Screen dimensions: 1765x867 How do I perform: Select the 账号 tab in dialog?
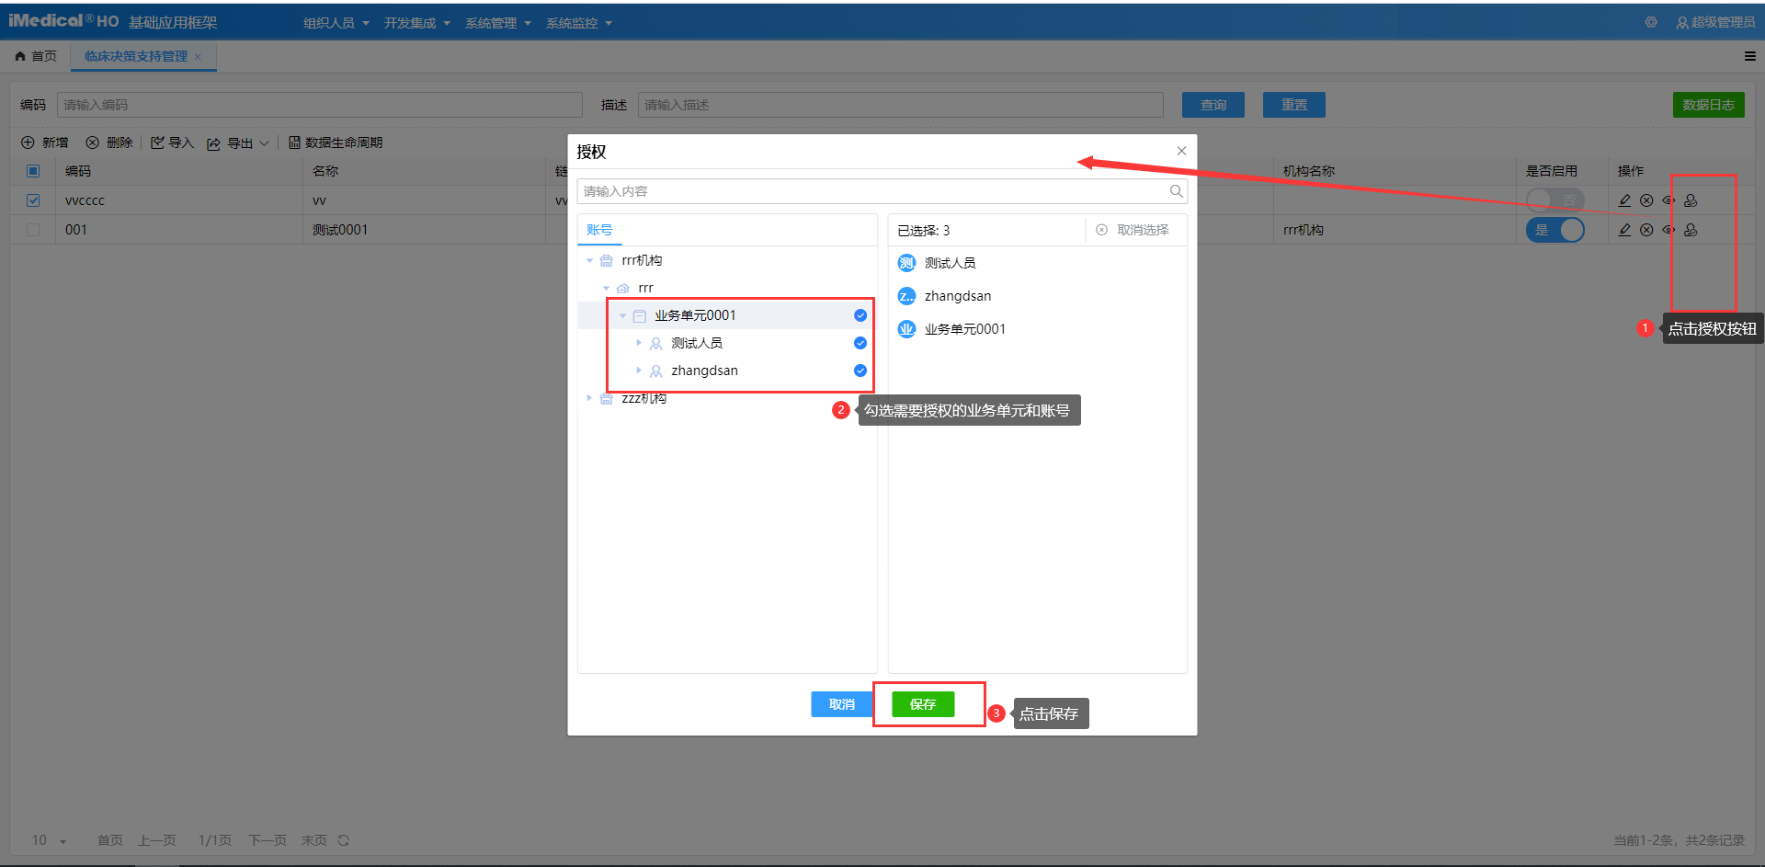pyautogui.click(x=599, y=230)
